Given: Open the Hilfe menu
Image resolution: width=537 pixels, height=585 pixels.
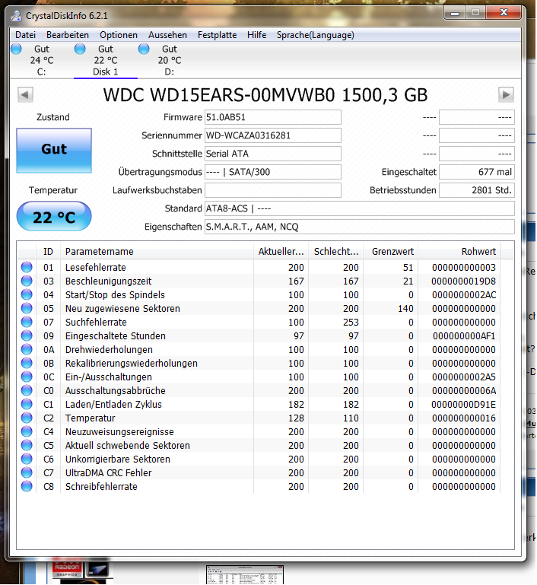Looking at the screenshot, I should 256,35.
